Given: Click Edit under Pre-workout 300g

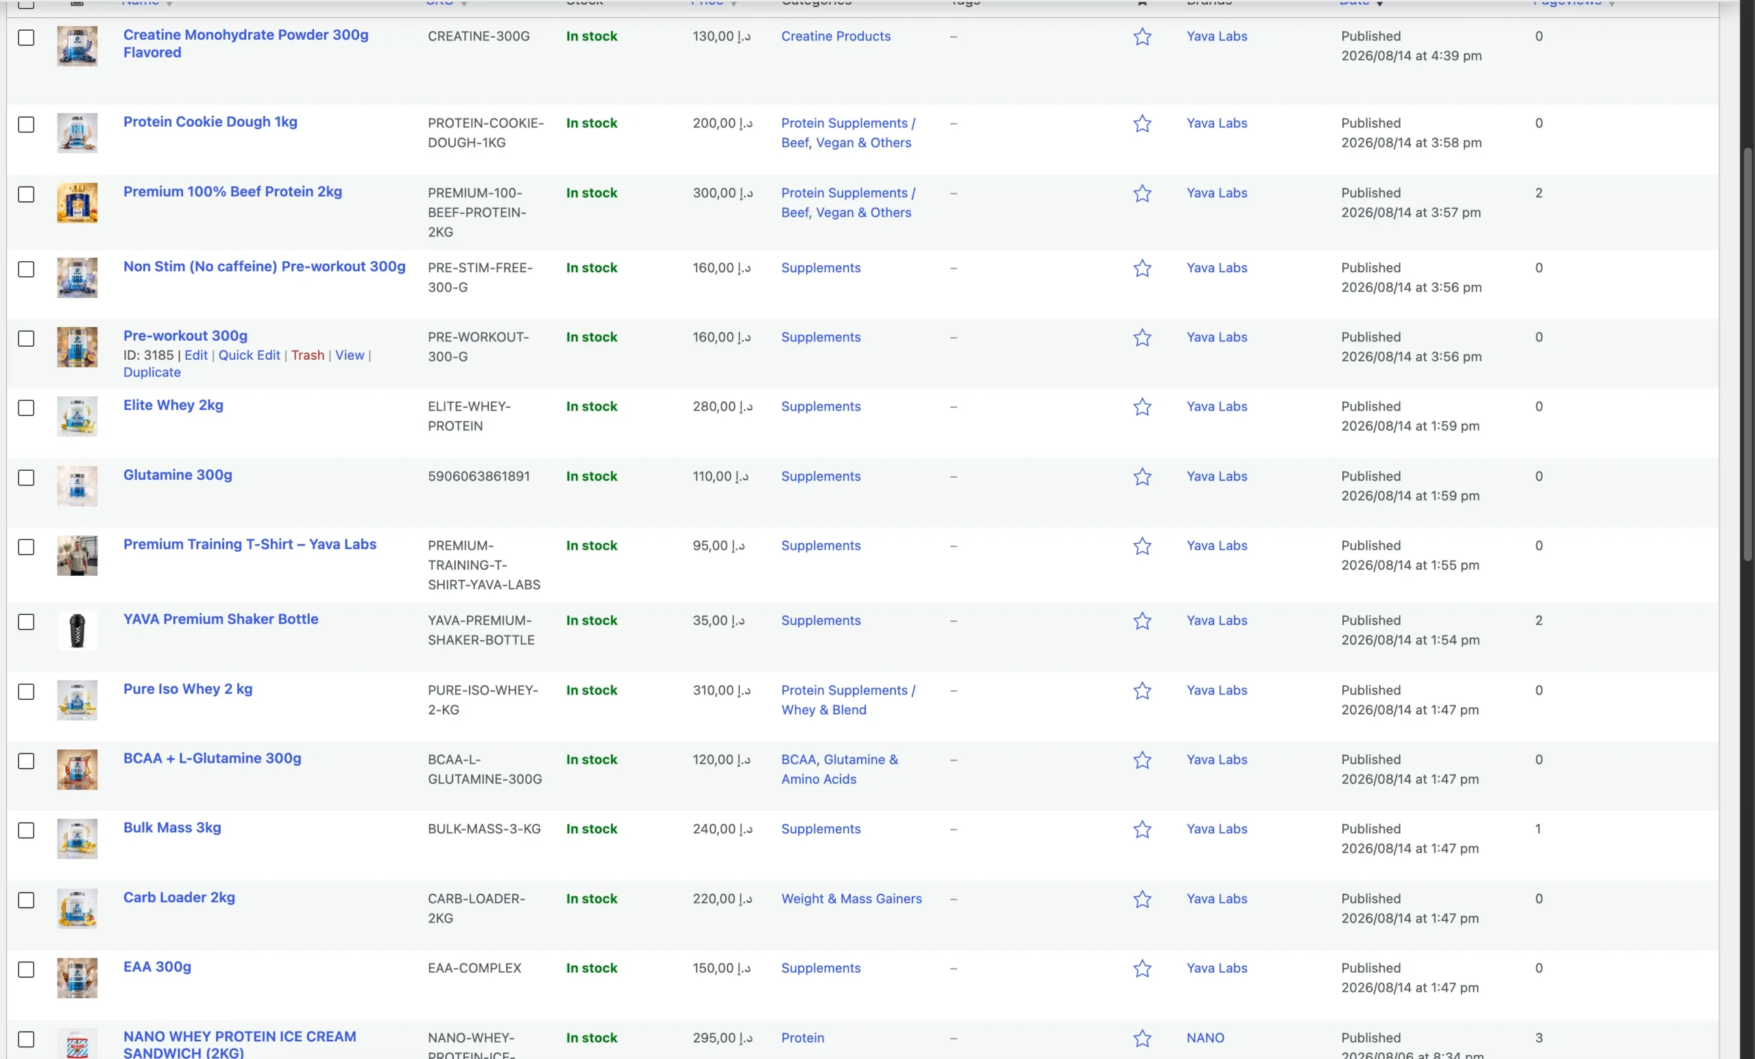Looking at the screenshot, I should coord(196,354).
